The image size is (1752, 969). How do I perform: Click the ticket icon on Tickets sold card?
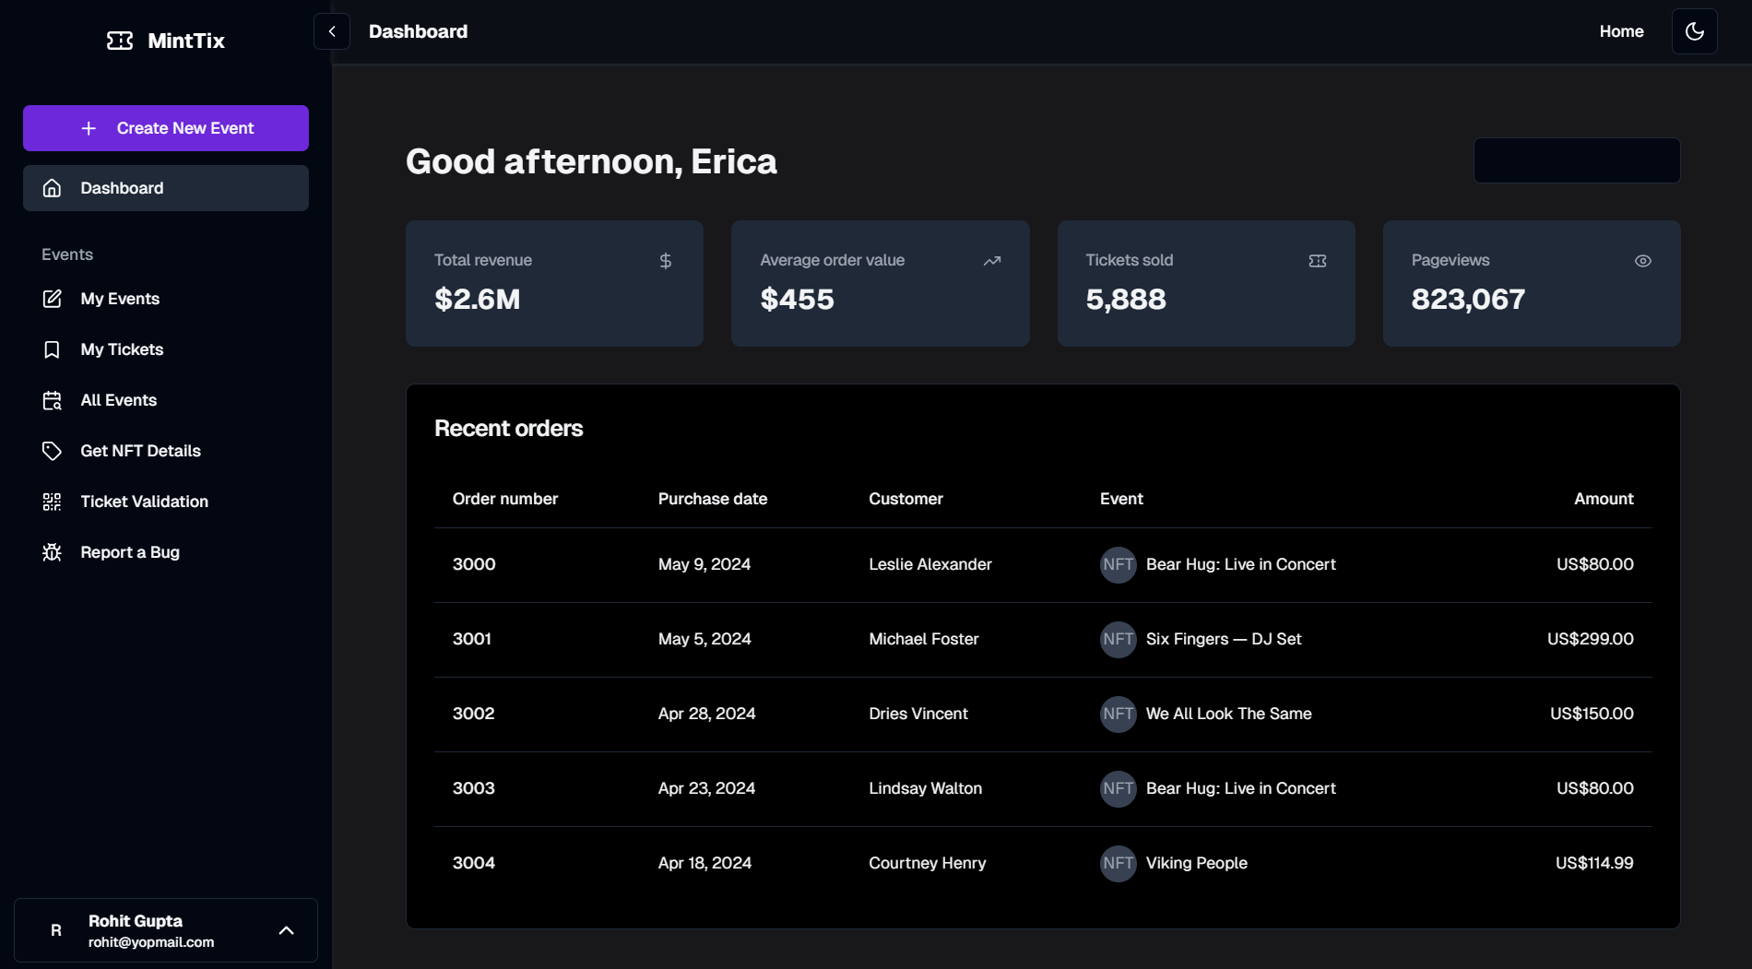pyautogui.click(x=1318, y=261)
